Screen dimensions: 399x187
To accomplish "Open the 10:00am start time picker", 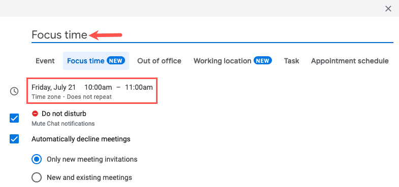I will point(98,87).
